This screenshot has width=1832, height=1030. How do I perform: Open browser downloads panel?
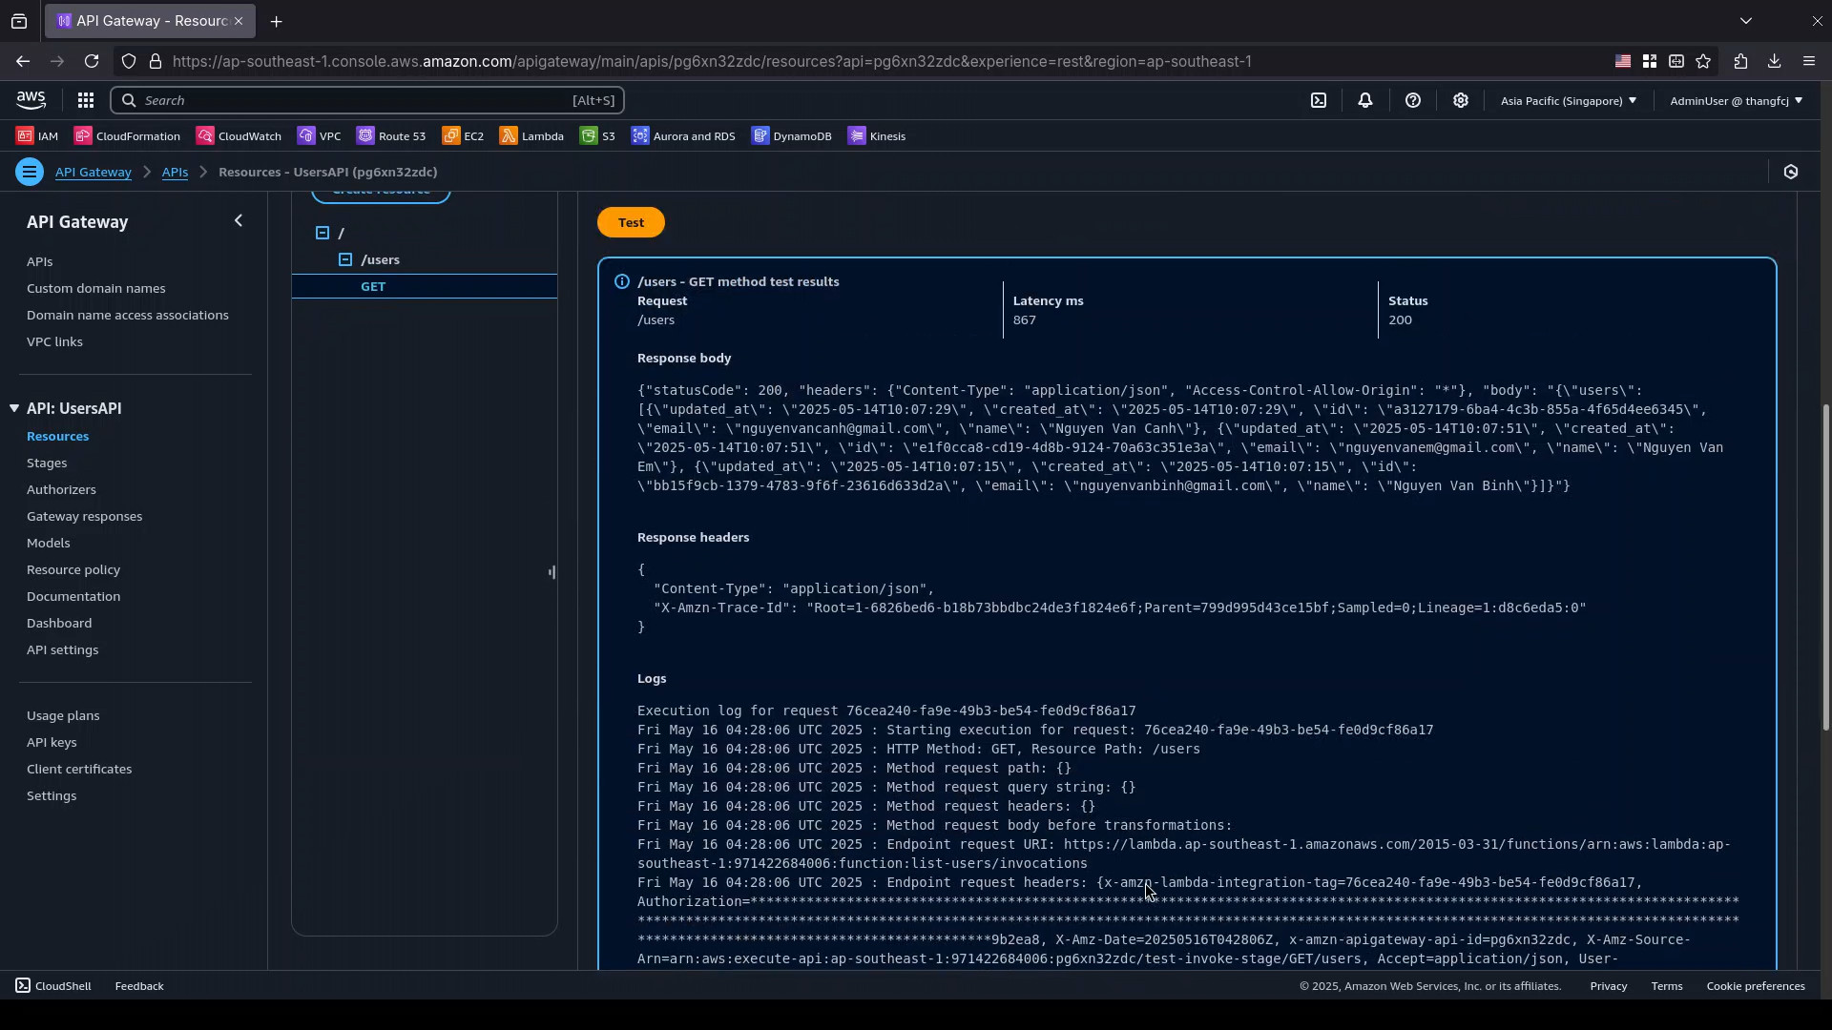point(1774,61)
